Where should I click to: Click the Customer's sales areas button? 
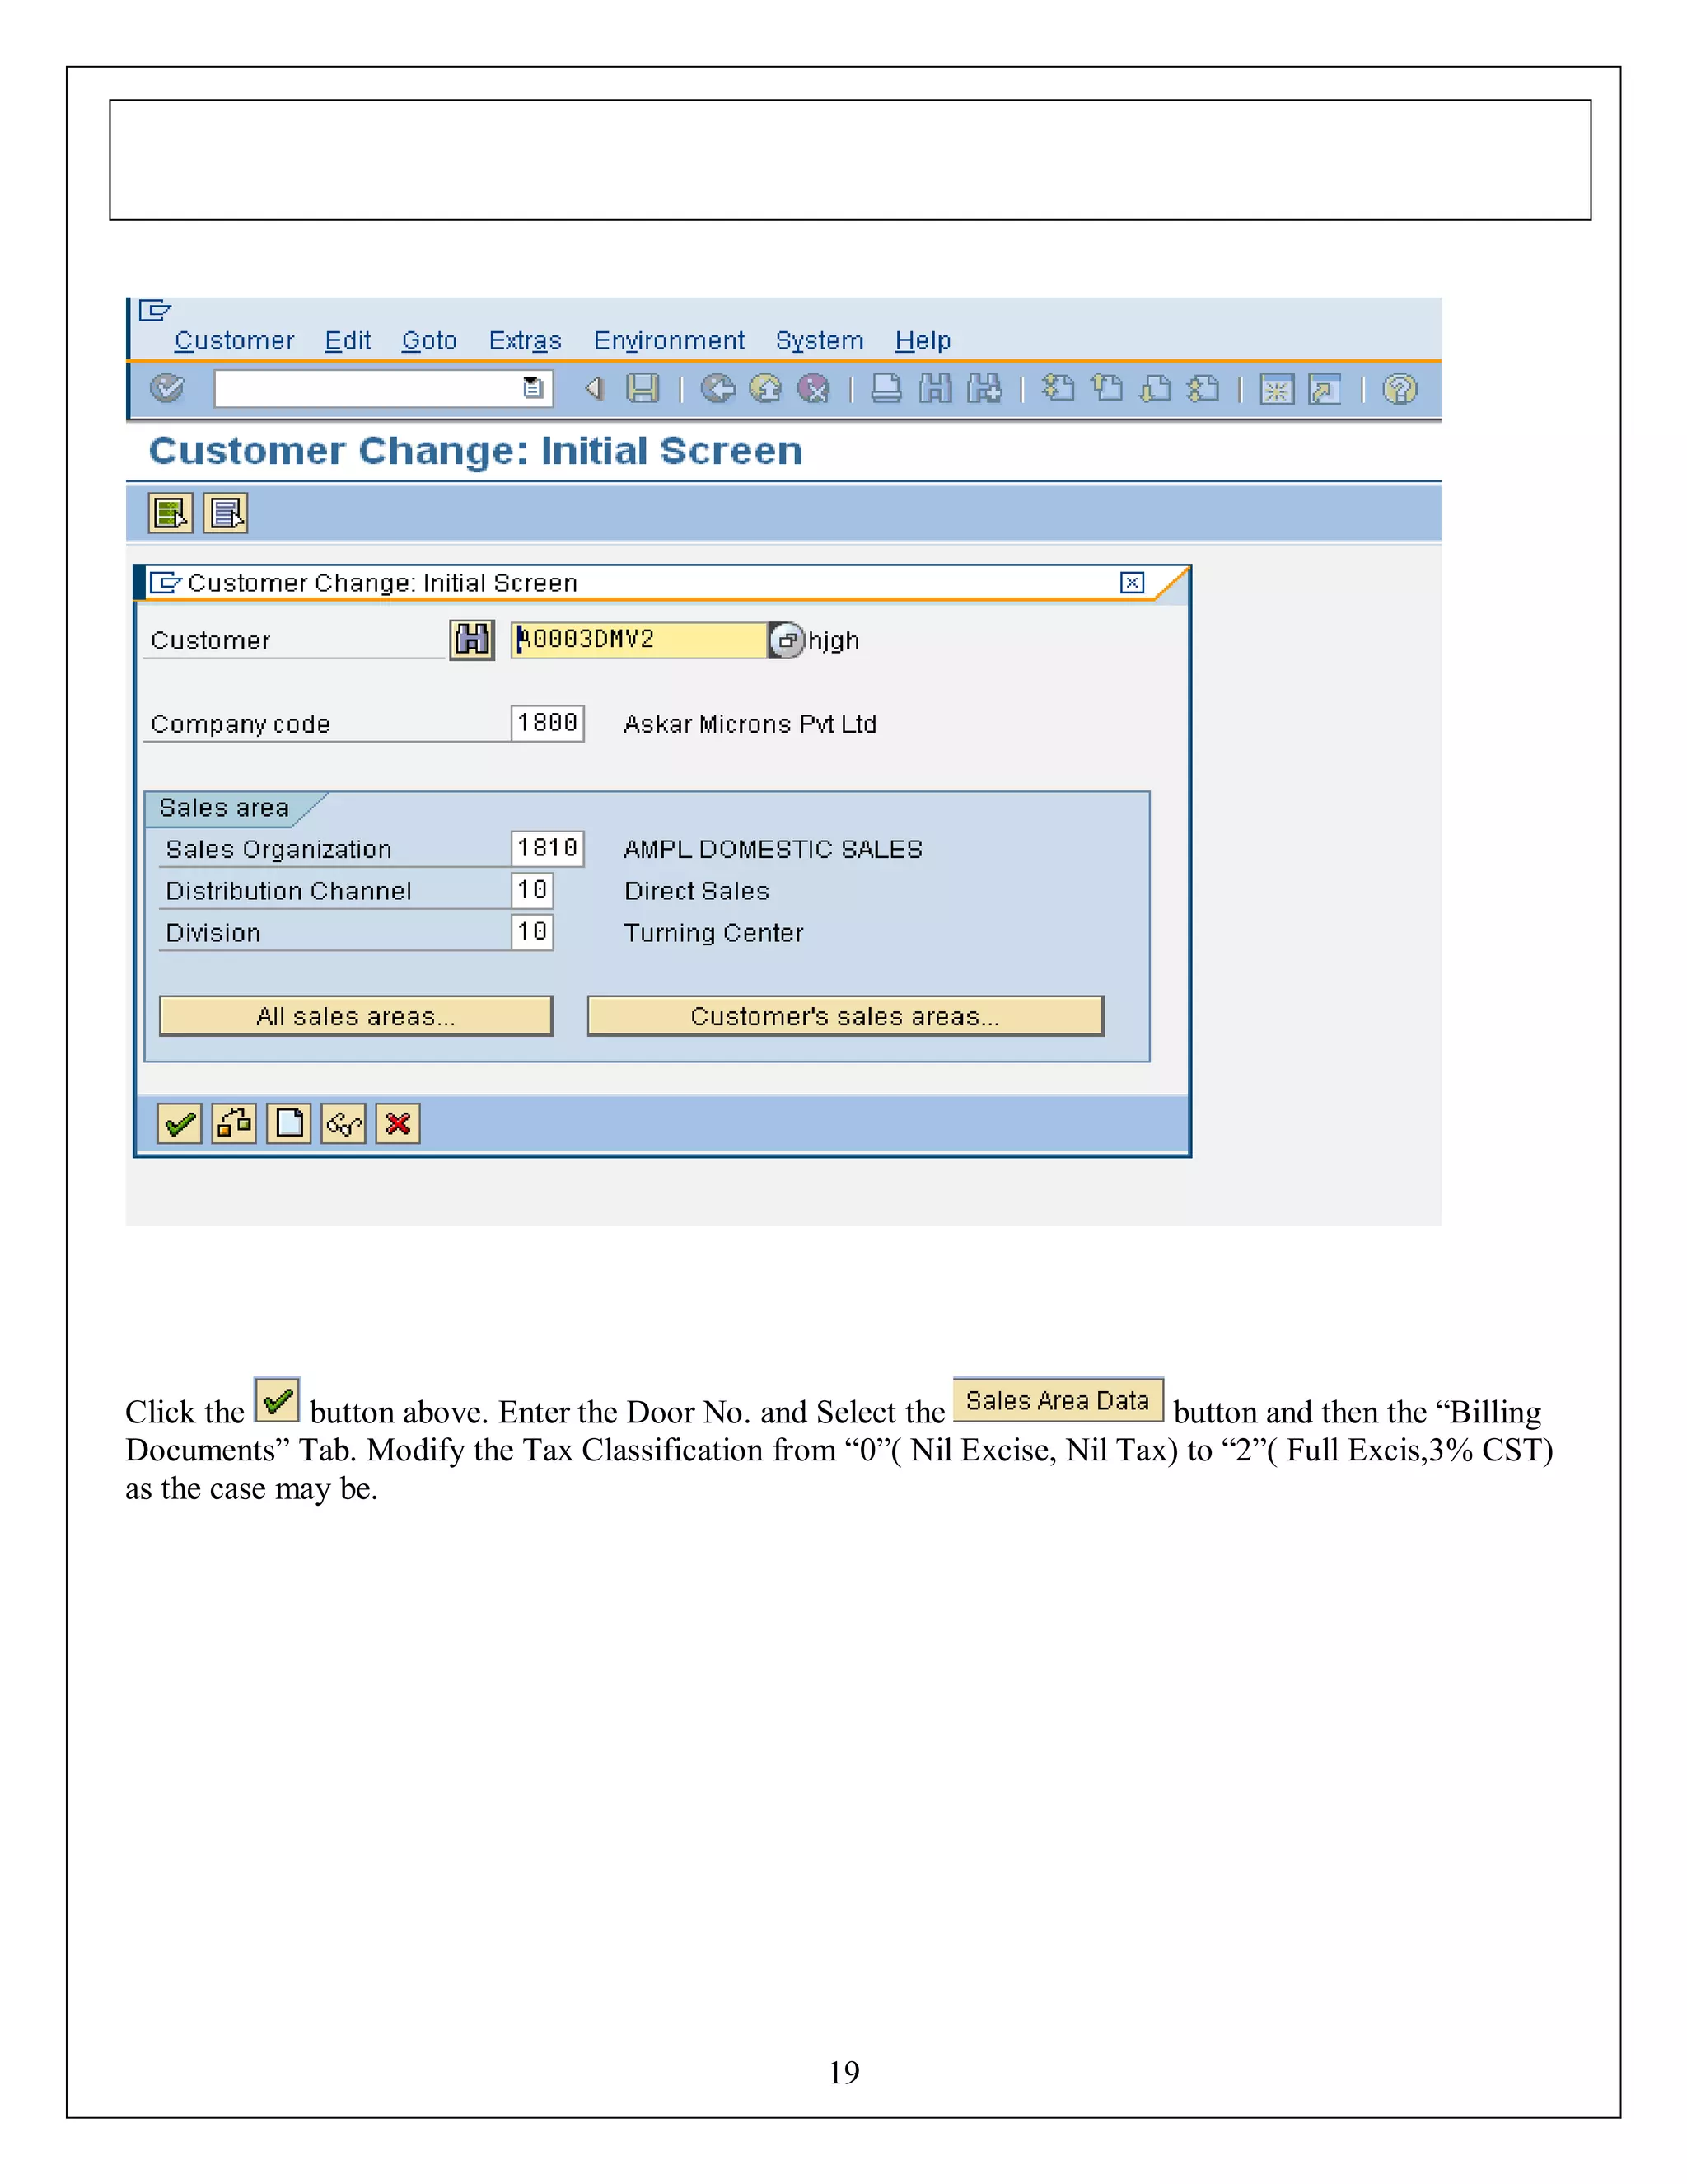coord(844,1016)
